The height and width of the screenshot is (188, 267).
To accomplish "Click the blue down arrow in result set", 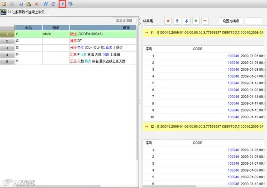I will click(187, 21).
